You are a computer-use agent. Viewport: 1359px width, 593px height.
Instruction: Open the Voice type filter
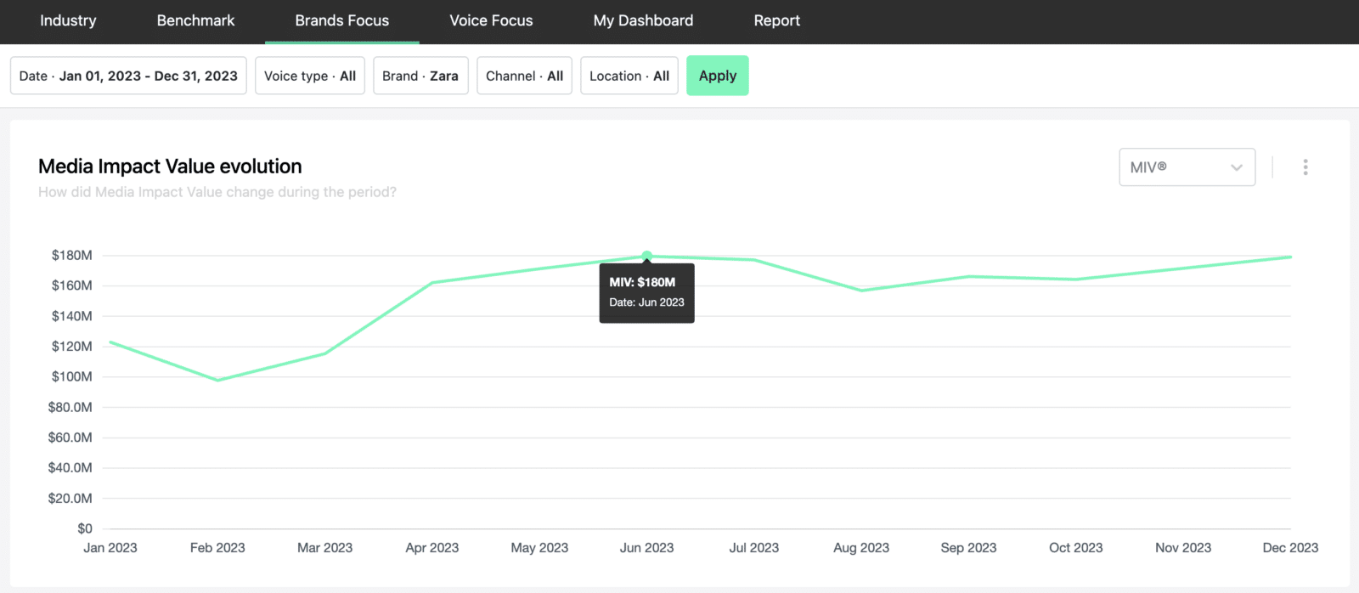309,76
